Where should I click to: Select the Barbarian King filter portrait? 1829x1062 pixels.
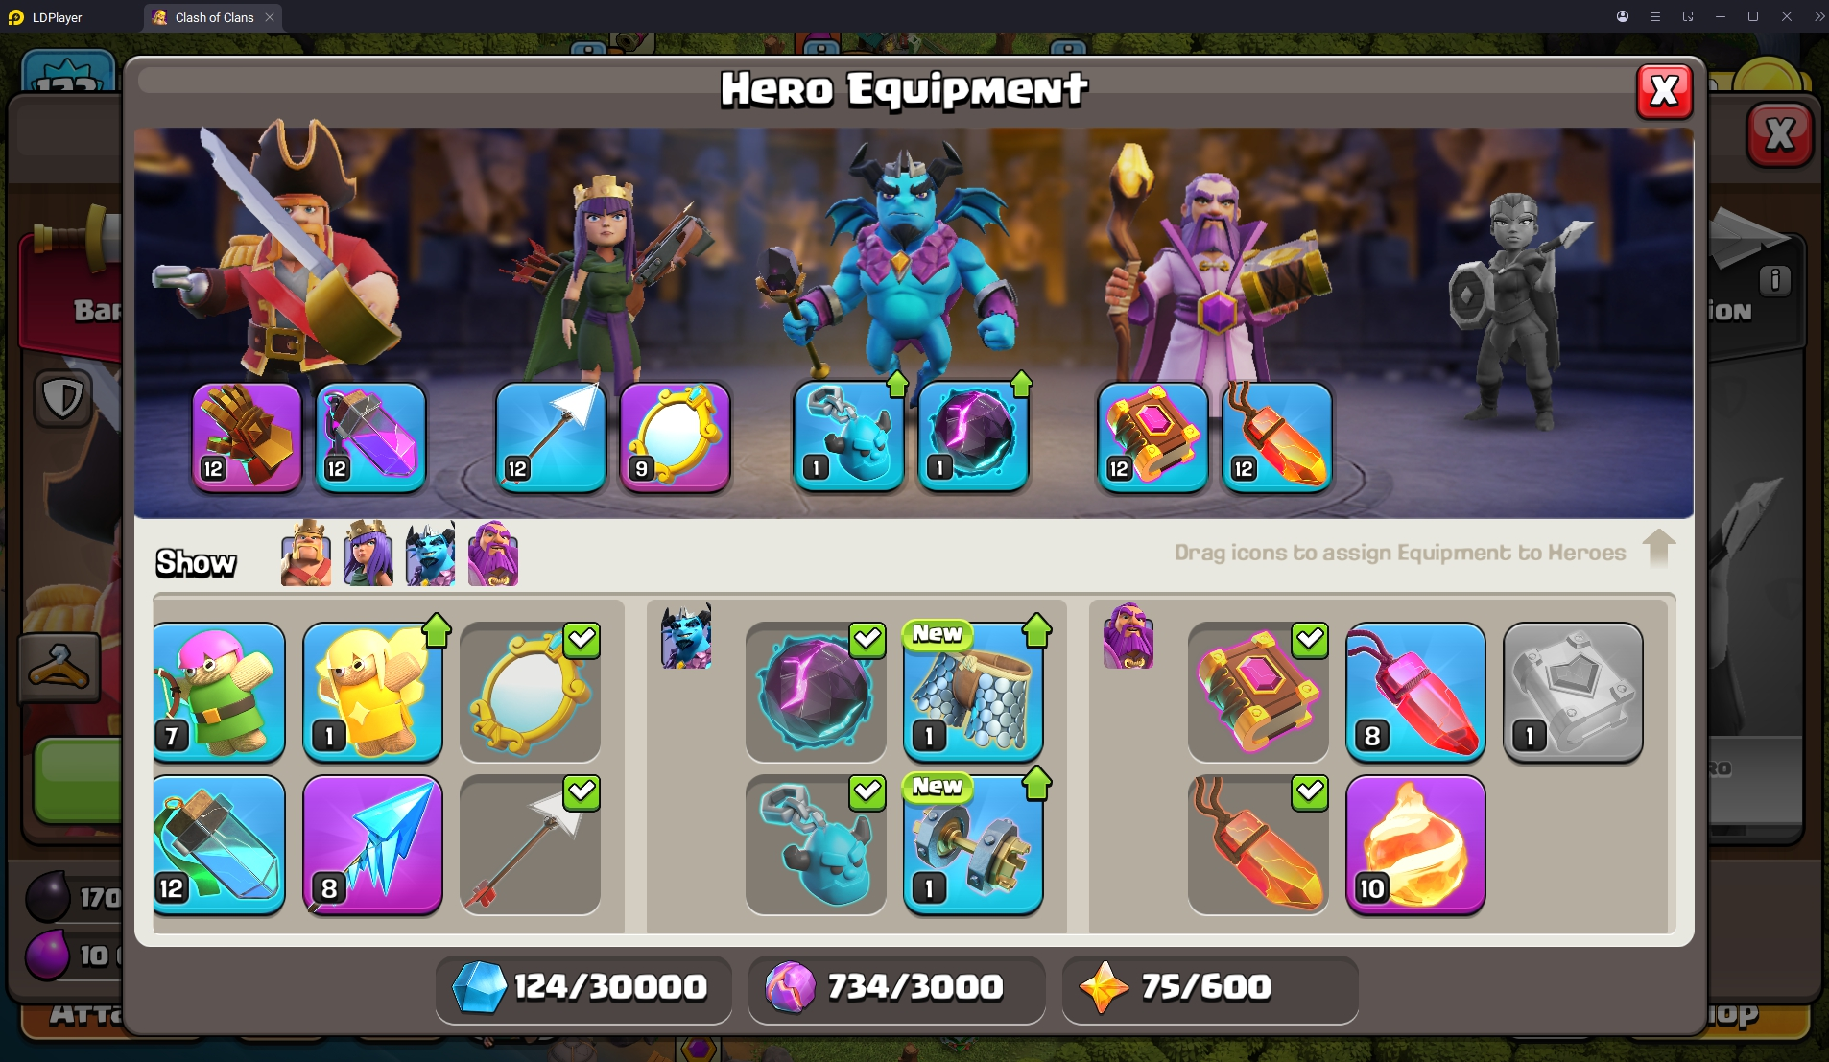pos(306,554)
